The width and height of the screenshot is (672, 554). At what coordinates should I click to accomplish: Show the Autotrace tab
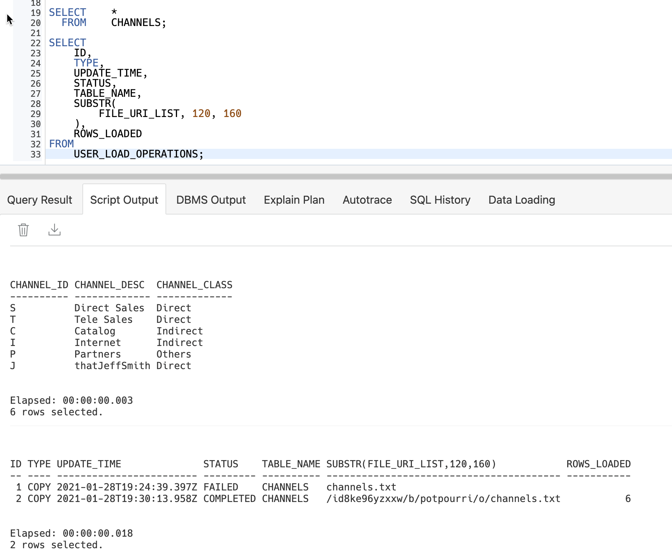click(x=367, y=200)
